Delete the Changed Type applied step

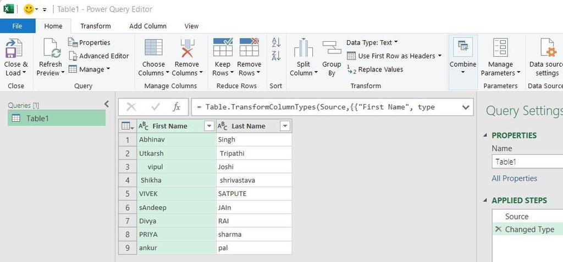click(x=498, y=230)
